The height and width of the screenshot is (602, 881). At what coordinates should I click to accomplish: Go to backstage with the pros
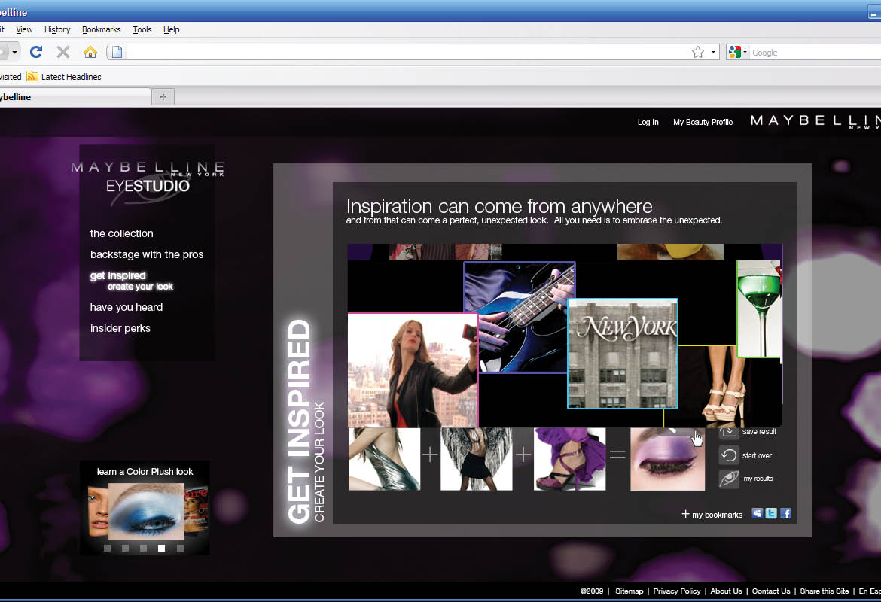point(147,254)
